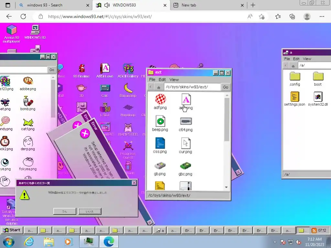Switch to the New tab browser tab
This screenshot has height=248, width=331.
point(208,5)
